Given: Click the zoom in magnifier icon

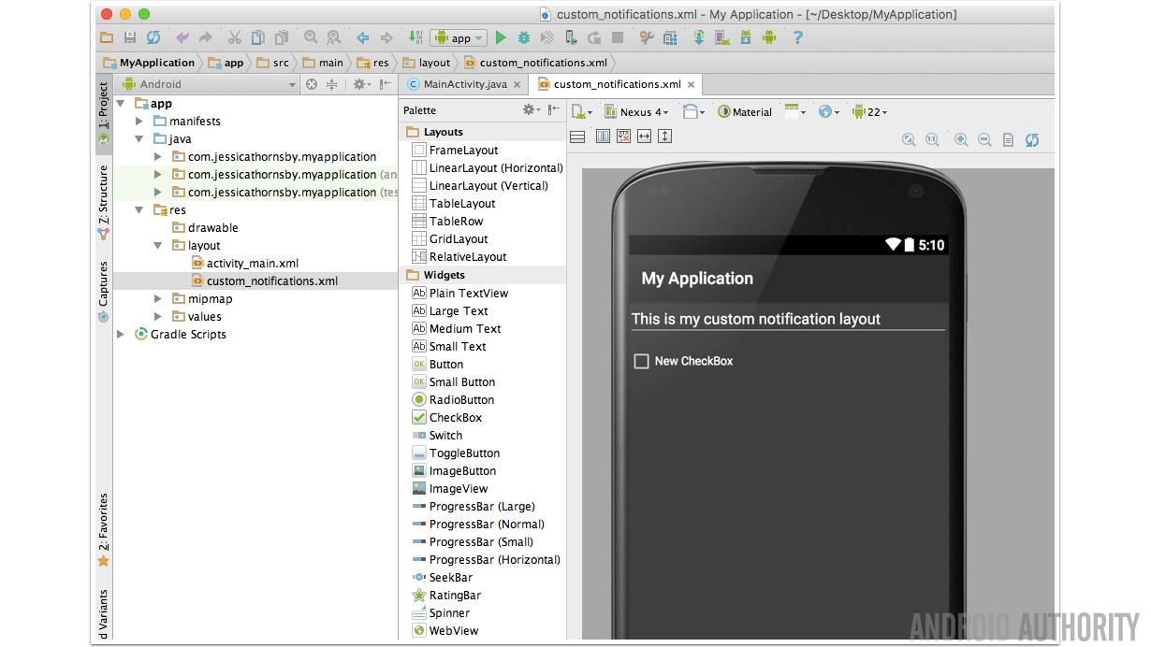Looking at the screenshot, I should click(x=961, y=140).
